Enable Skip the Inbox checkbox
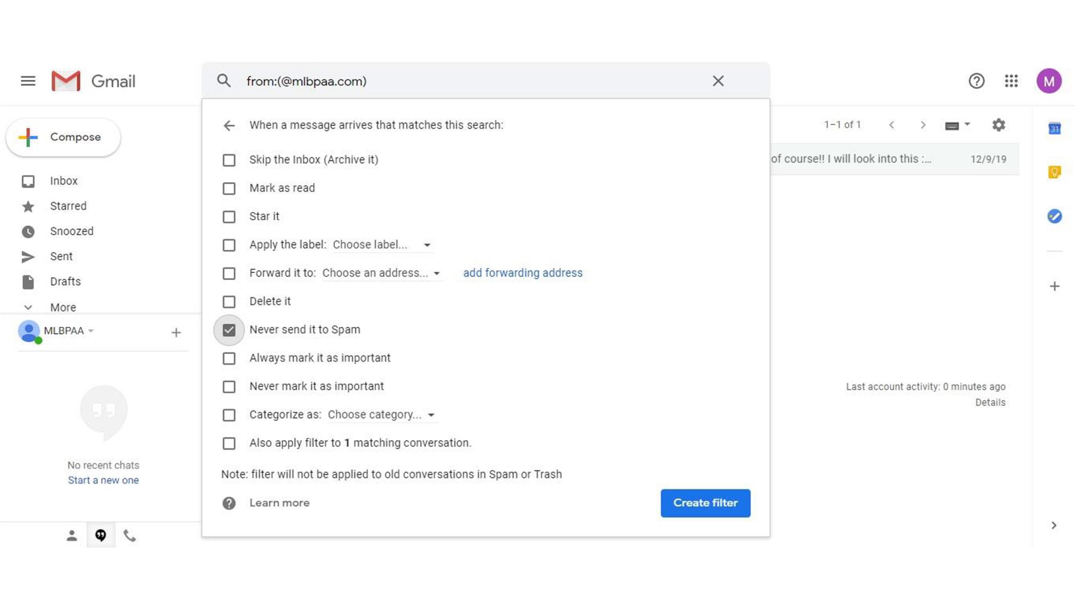 (x=229, y=160)
